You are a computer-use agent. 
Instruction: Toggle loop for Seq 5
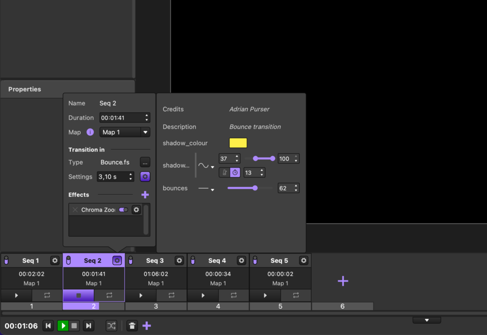[x=295, y=295]
